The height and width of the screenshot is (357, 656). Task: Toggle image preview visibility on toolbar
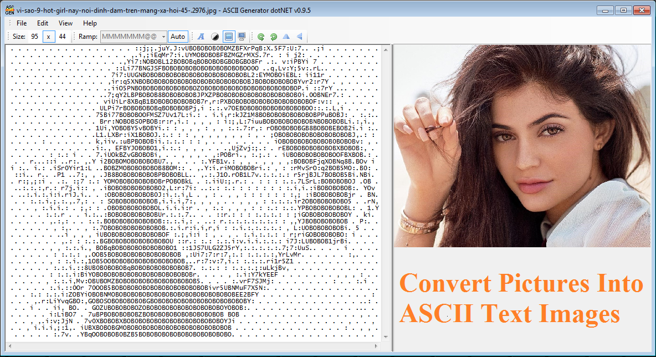click(x=228, y=37)
